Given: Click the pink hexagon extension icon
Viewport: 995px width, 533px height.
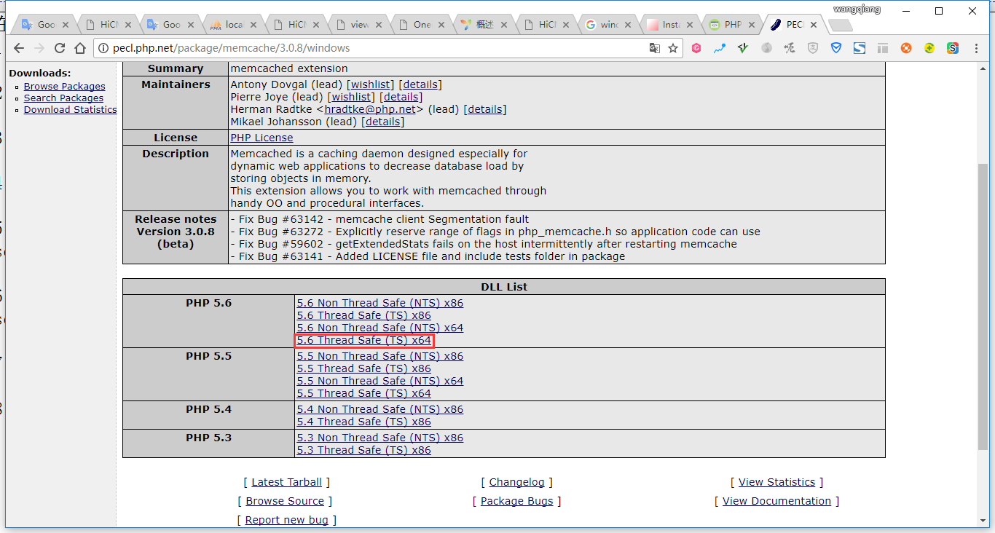Looking at the screenshot, I should 696,48.
